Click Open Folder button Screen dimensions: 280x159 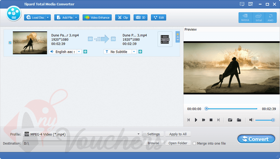coord(178,143)
